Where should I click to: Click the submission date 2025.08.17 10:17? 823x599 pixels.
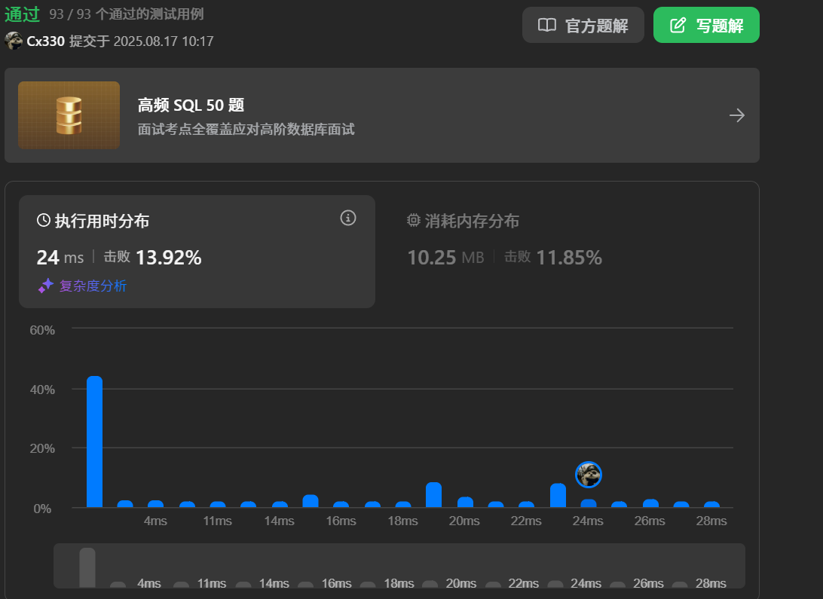click(x=164, y=41)
